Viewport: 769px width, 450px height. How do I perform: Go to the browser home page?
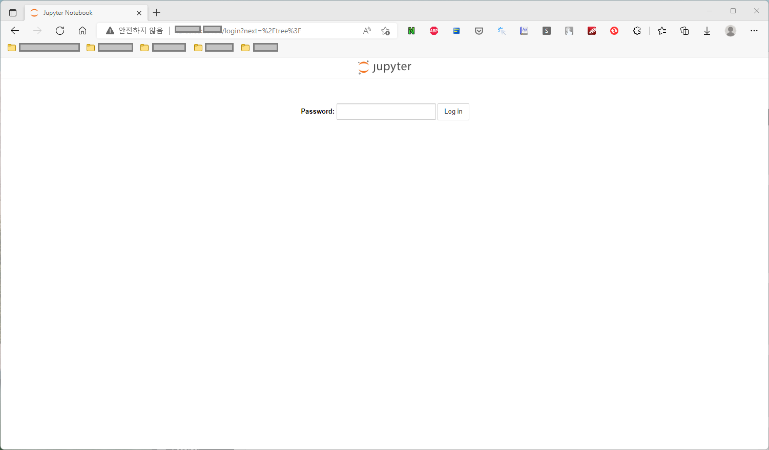pyautogui.click(x=82, y=31)
